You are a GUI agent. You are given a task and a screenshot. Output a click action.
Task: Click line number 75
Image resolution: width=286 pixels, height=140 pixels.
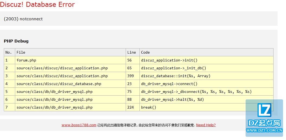coord(133,92)
